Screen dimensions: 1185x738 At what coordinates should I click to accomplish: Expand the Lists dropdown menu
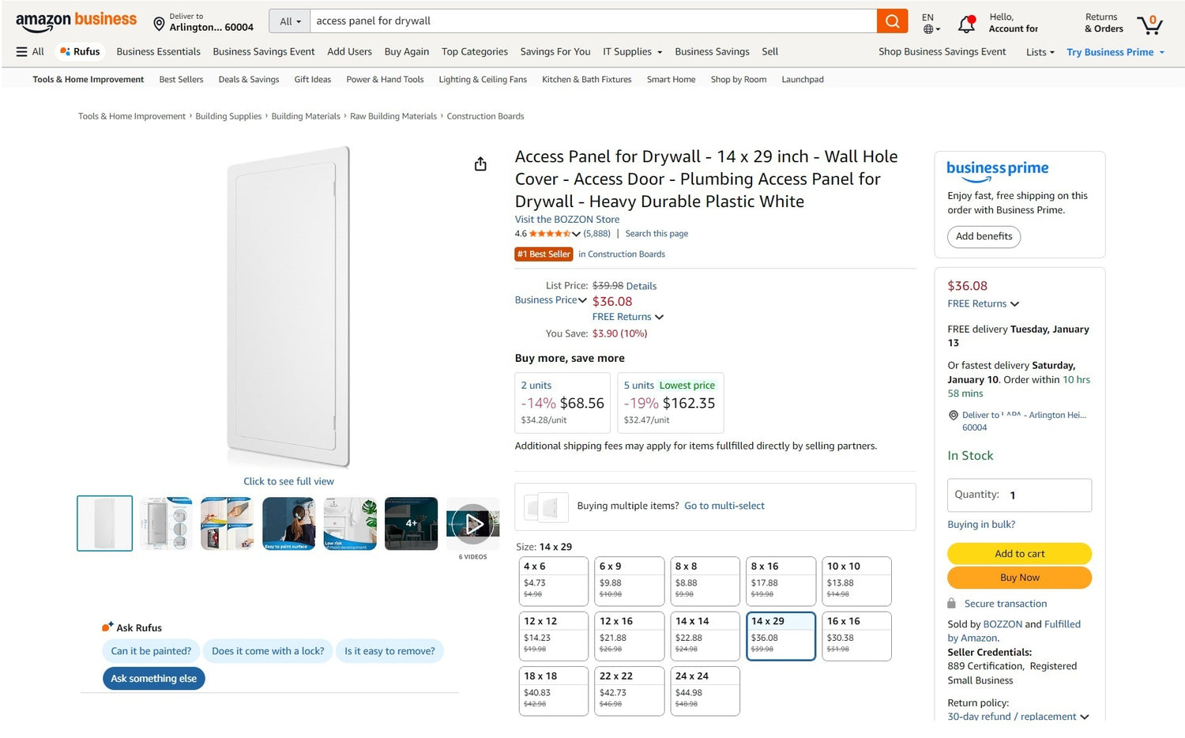click(1040, 53)
